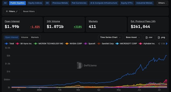Image resolution: width=171 pixels, height=92 pixels.
Task: Click the Jun x-axis label
Action: 139,90
